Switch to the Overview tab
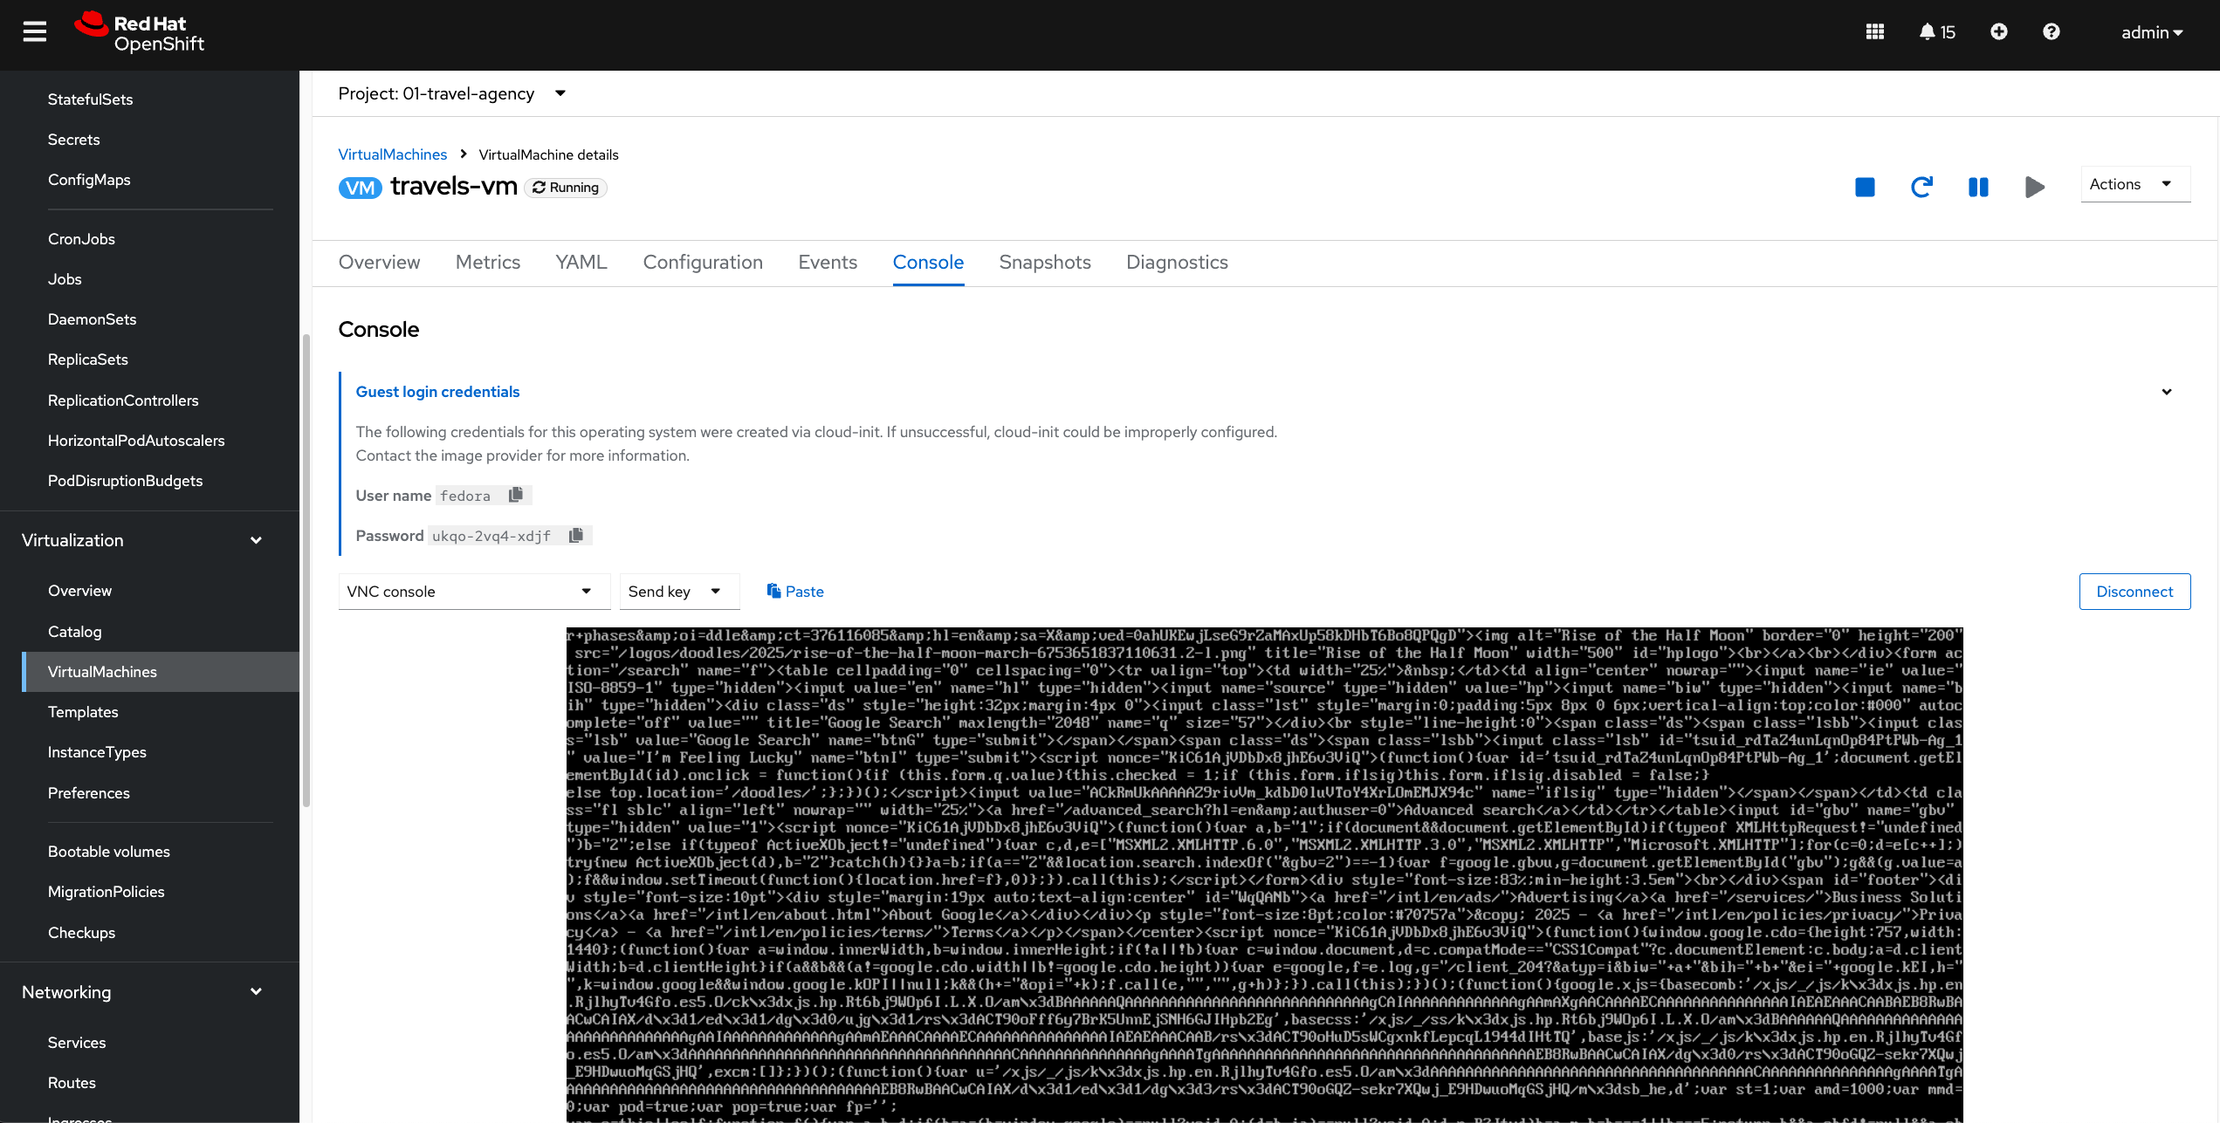The width and height of the screenshot is (2220, 1123). tap(379, 263)
